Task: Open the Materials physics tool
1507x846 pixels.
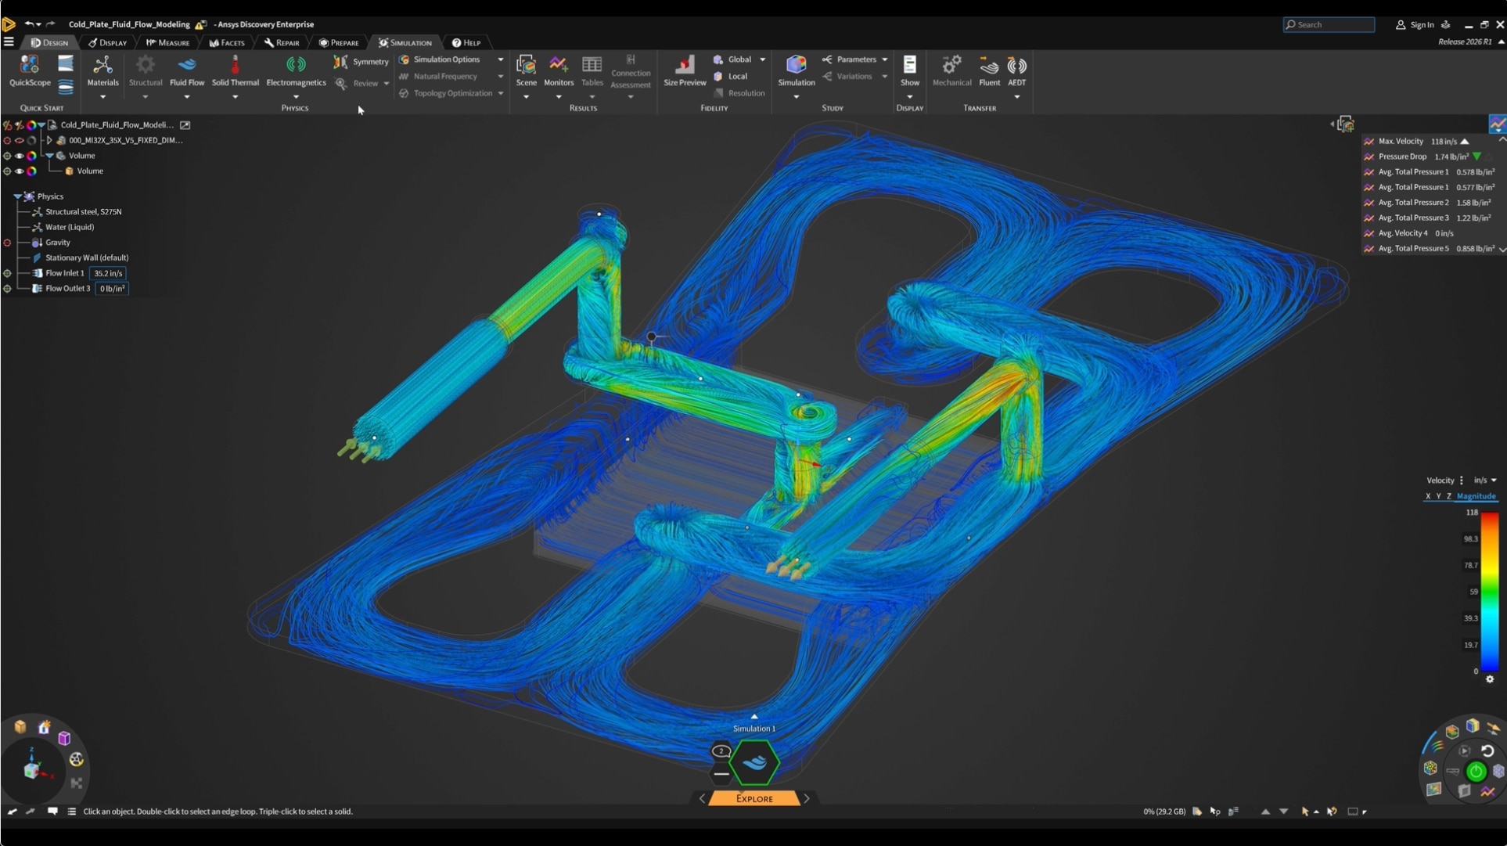Action: pyautogui.click(x=103, y=71)
